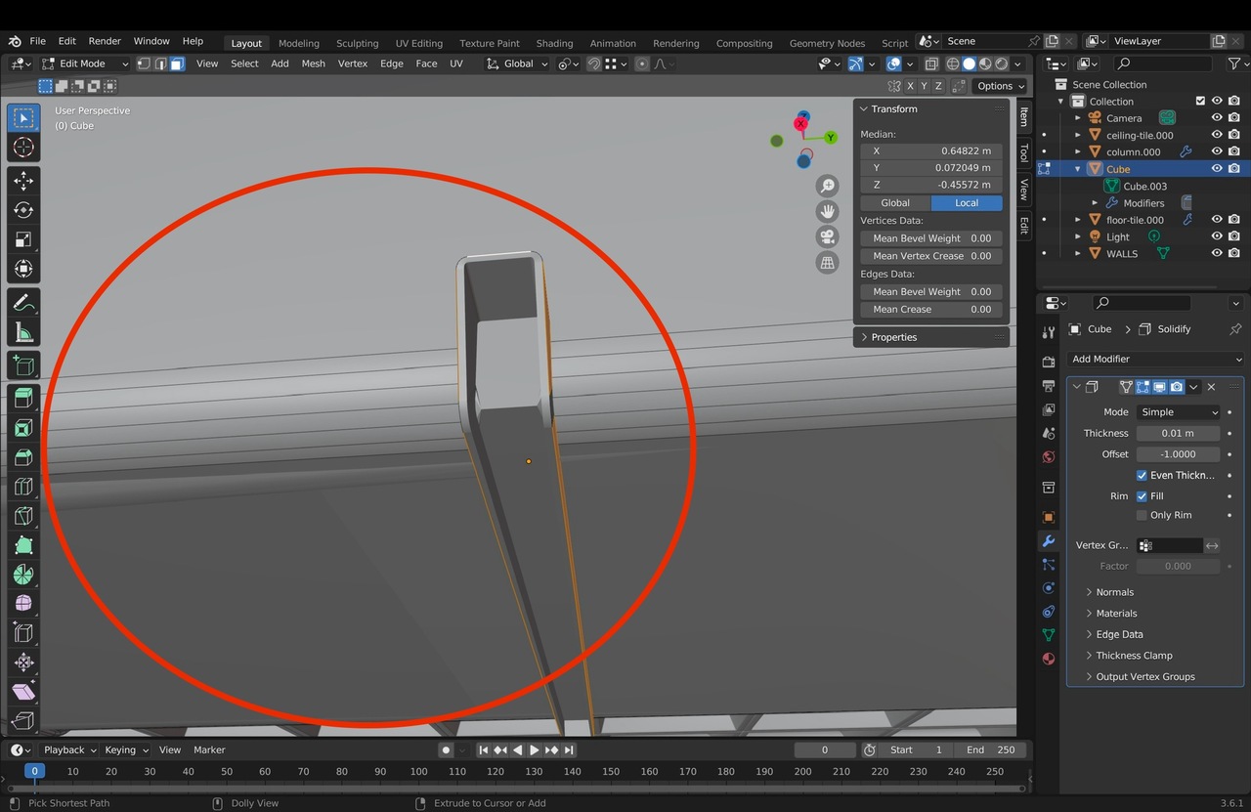Choose the Scale tool
1251x812 pixels.
(23, 239)
